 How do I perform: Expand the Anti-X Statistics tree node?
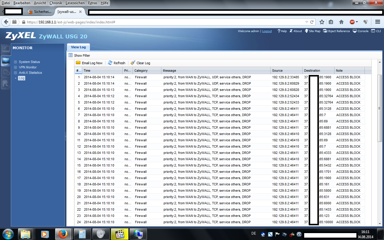click(16, 73)
